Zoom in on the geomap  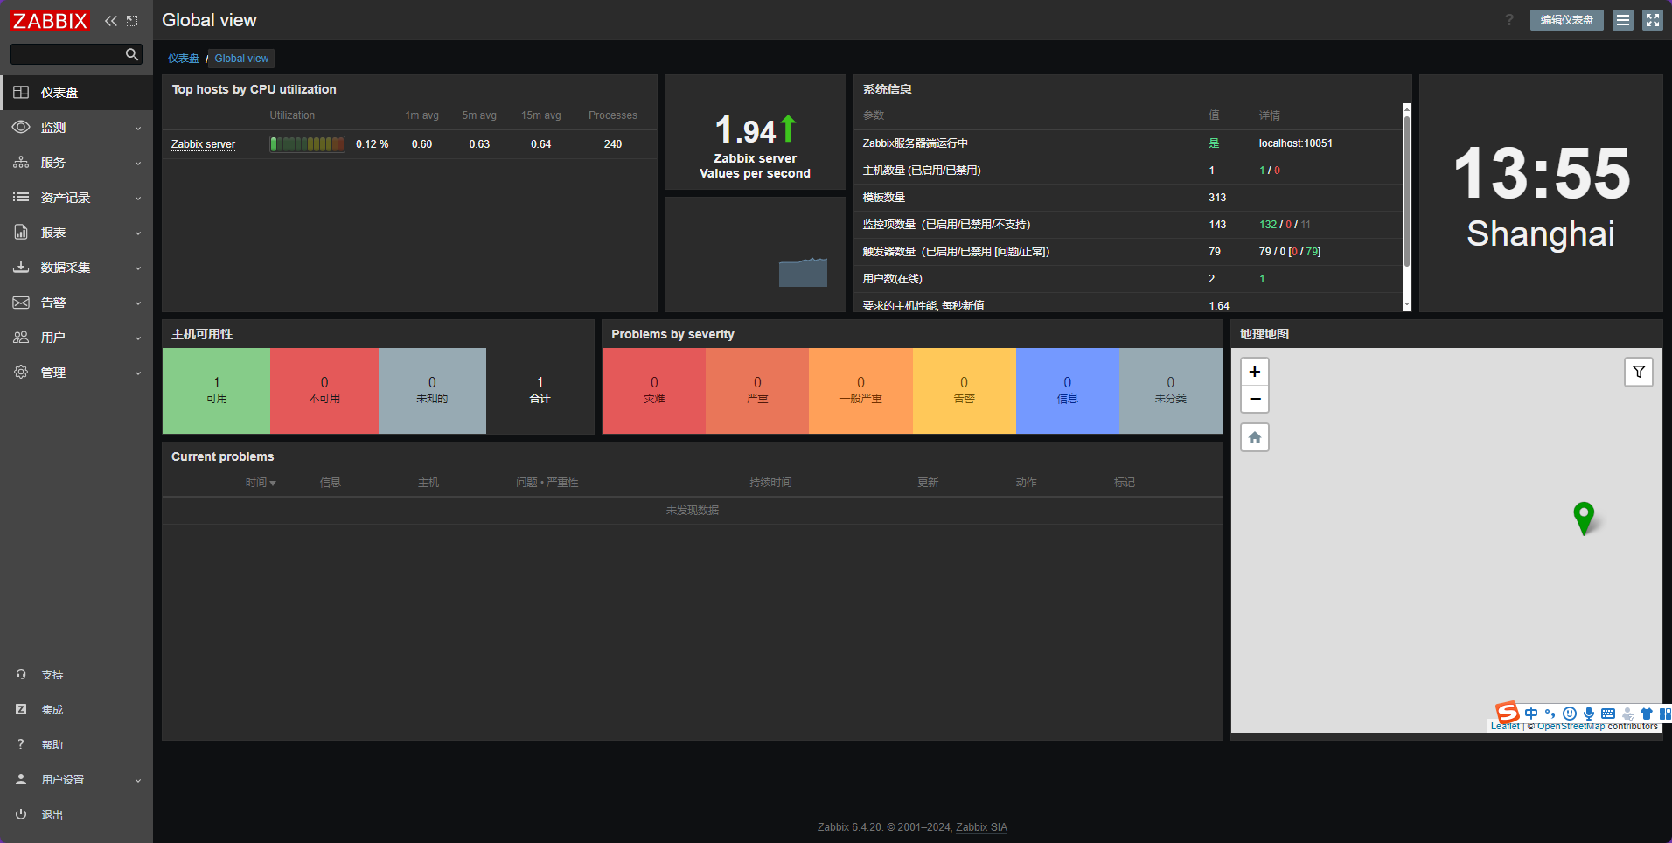[x=1255, y=372]
